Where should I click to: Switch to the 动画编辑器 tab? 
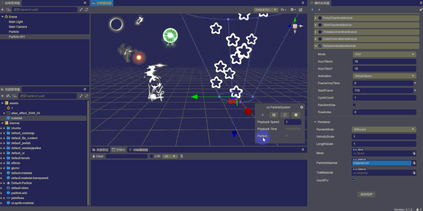click(138, 150)
